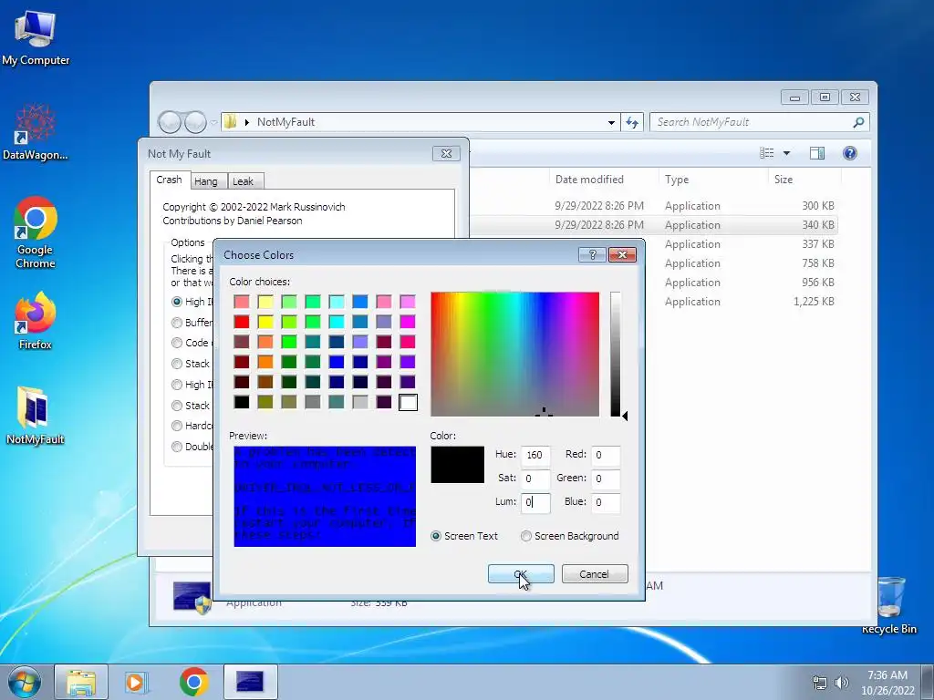Choose the Double crash radio option
934x700 pixels.
point(176,447)
